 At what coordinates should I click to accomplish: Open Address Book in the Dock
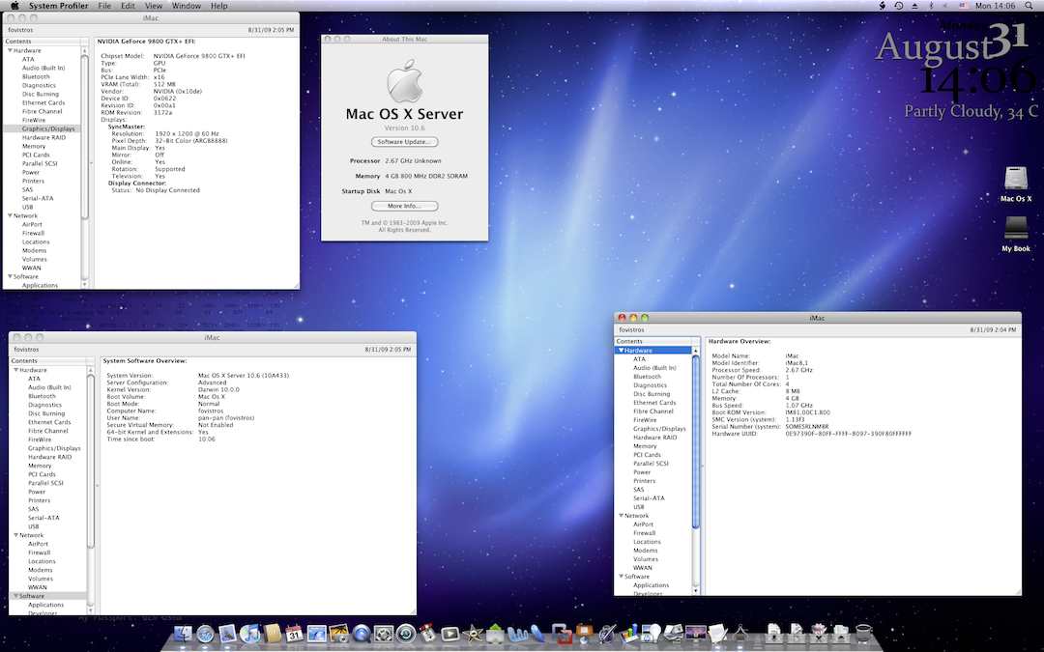coord(273,634)
